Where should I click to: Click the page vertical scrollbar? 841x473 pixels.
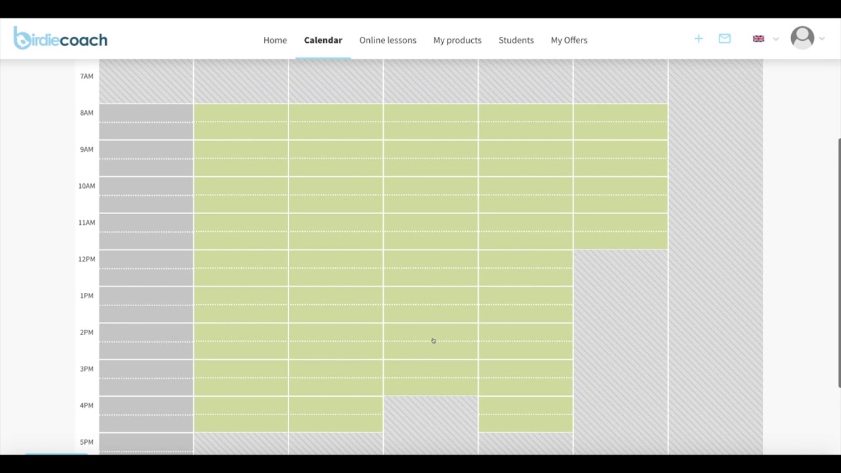tap(838, 263)
